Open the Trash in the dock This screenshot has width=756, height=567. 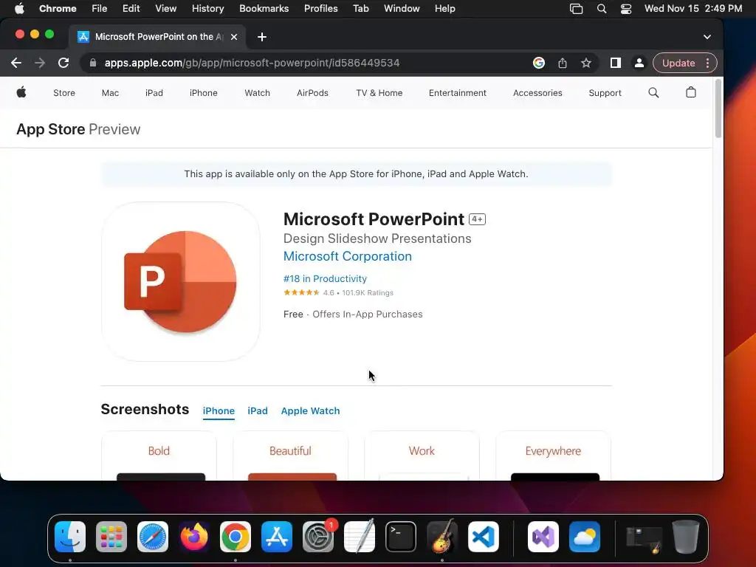pos(686,537)
